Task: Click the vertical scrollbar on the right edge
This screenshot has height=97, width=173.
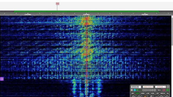Action: (172, 31)
